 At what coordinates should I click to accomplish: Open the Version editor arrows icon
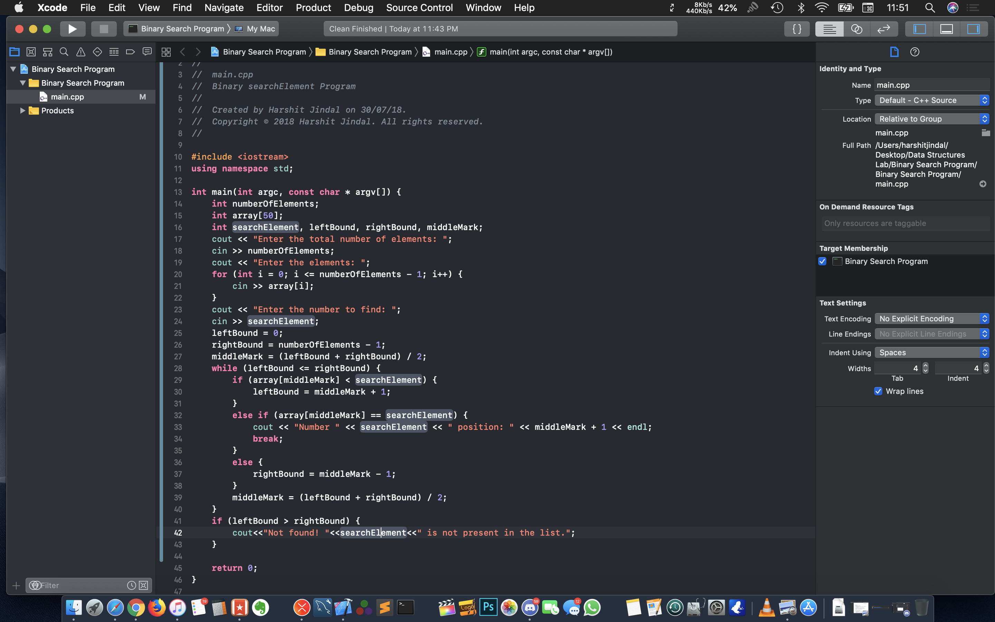[883, 29]
